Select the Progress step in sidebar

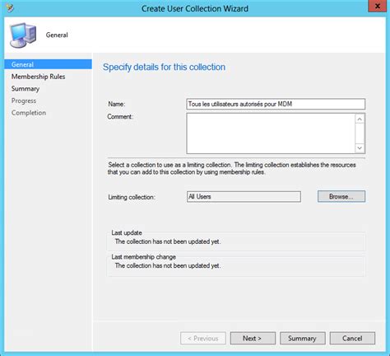coord(24,101)
